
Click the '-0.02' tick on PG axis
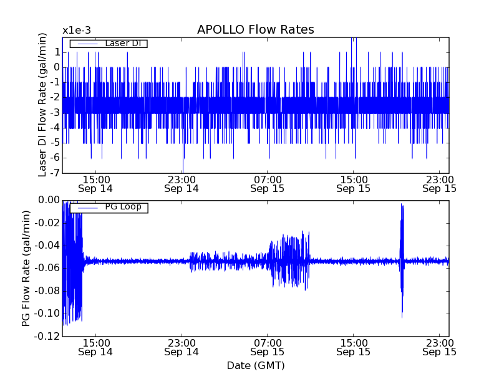(47, 223)
